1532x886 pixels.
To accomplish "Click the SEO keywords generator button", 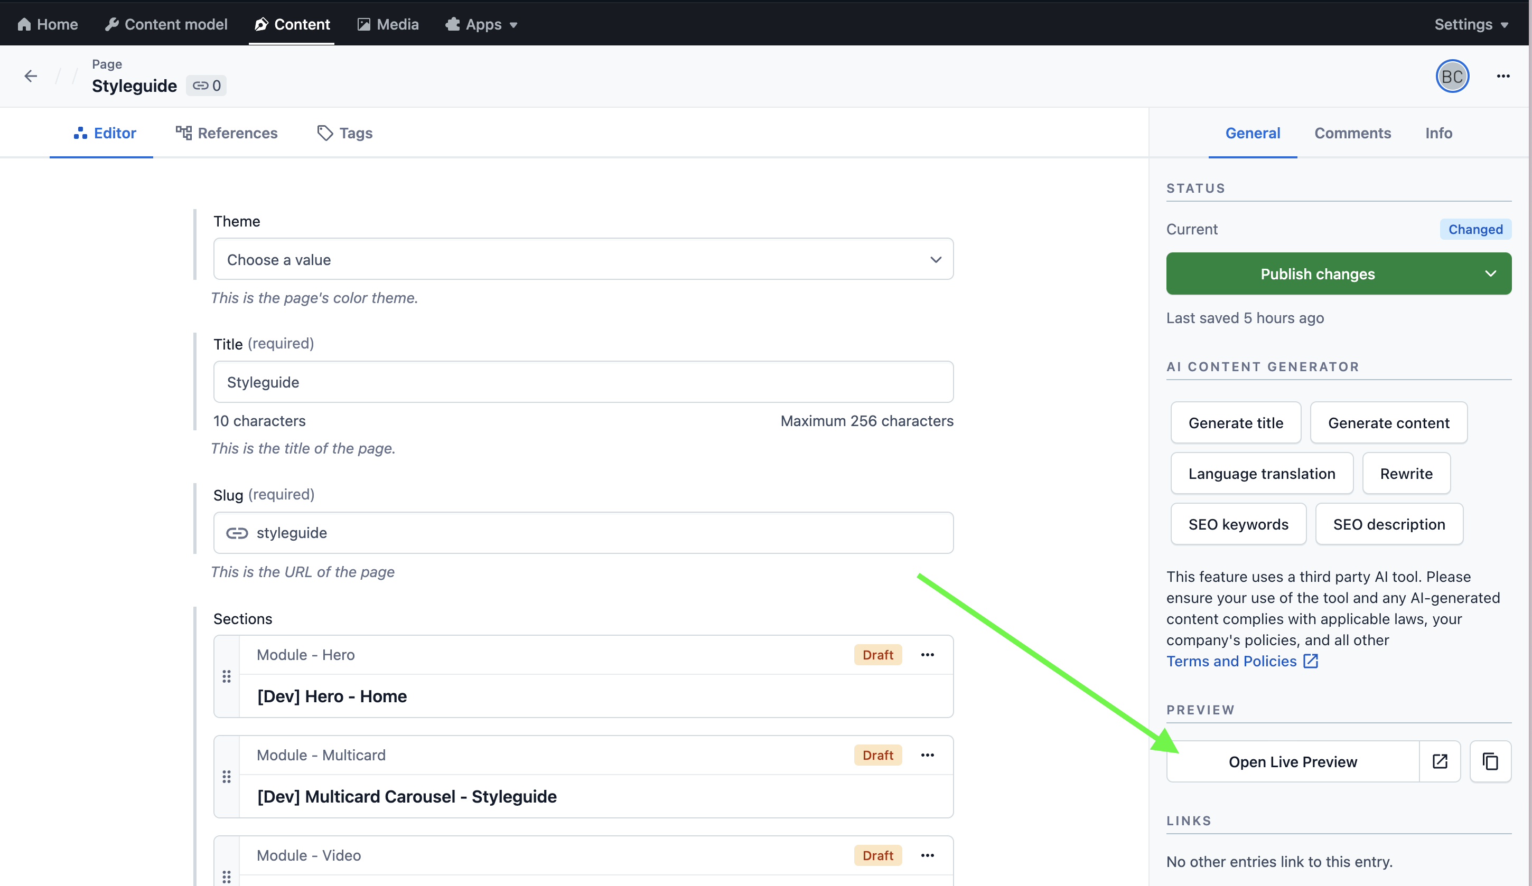I will point(1238,523).
